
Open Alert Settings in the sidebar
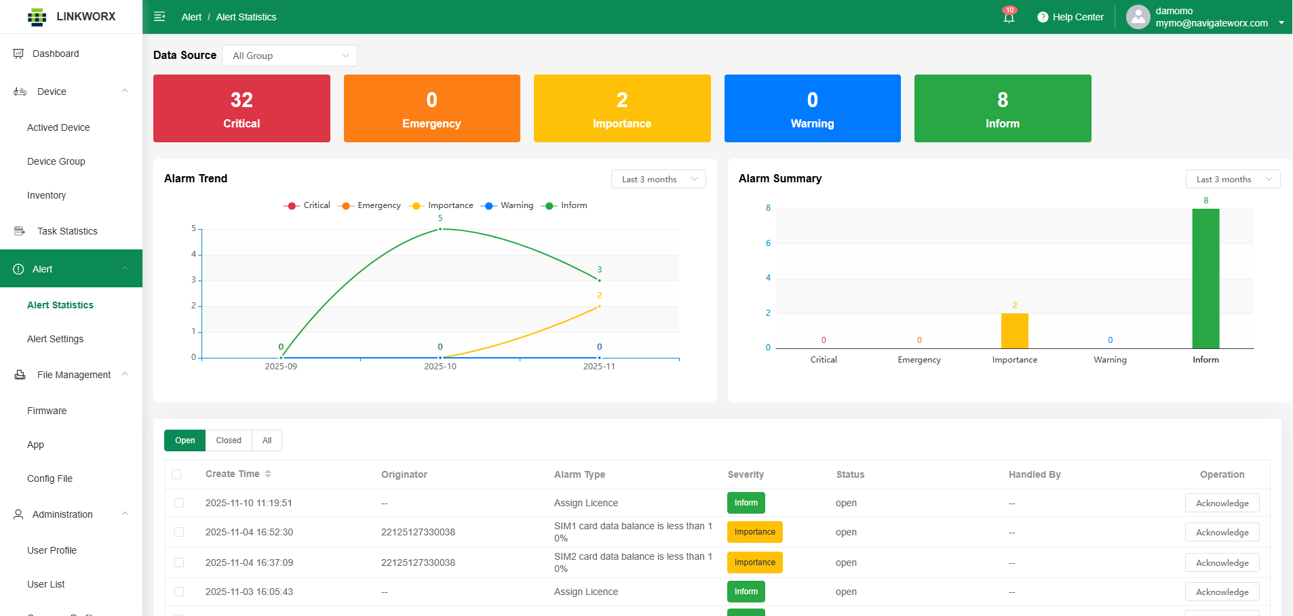pyautogui.click(x=56, y=339)
